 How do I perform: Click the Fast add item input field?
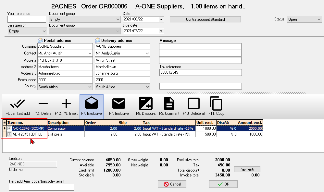pyautogui.click(x=41, y=187)
